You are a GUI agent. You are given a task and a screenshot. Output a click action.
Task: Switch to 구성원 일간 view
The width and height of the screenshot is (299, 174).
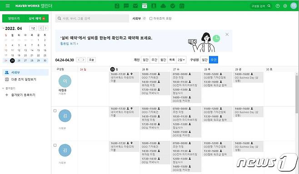pyautogui.click(x=204, y=60)
